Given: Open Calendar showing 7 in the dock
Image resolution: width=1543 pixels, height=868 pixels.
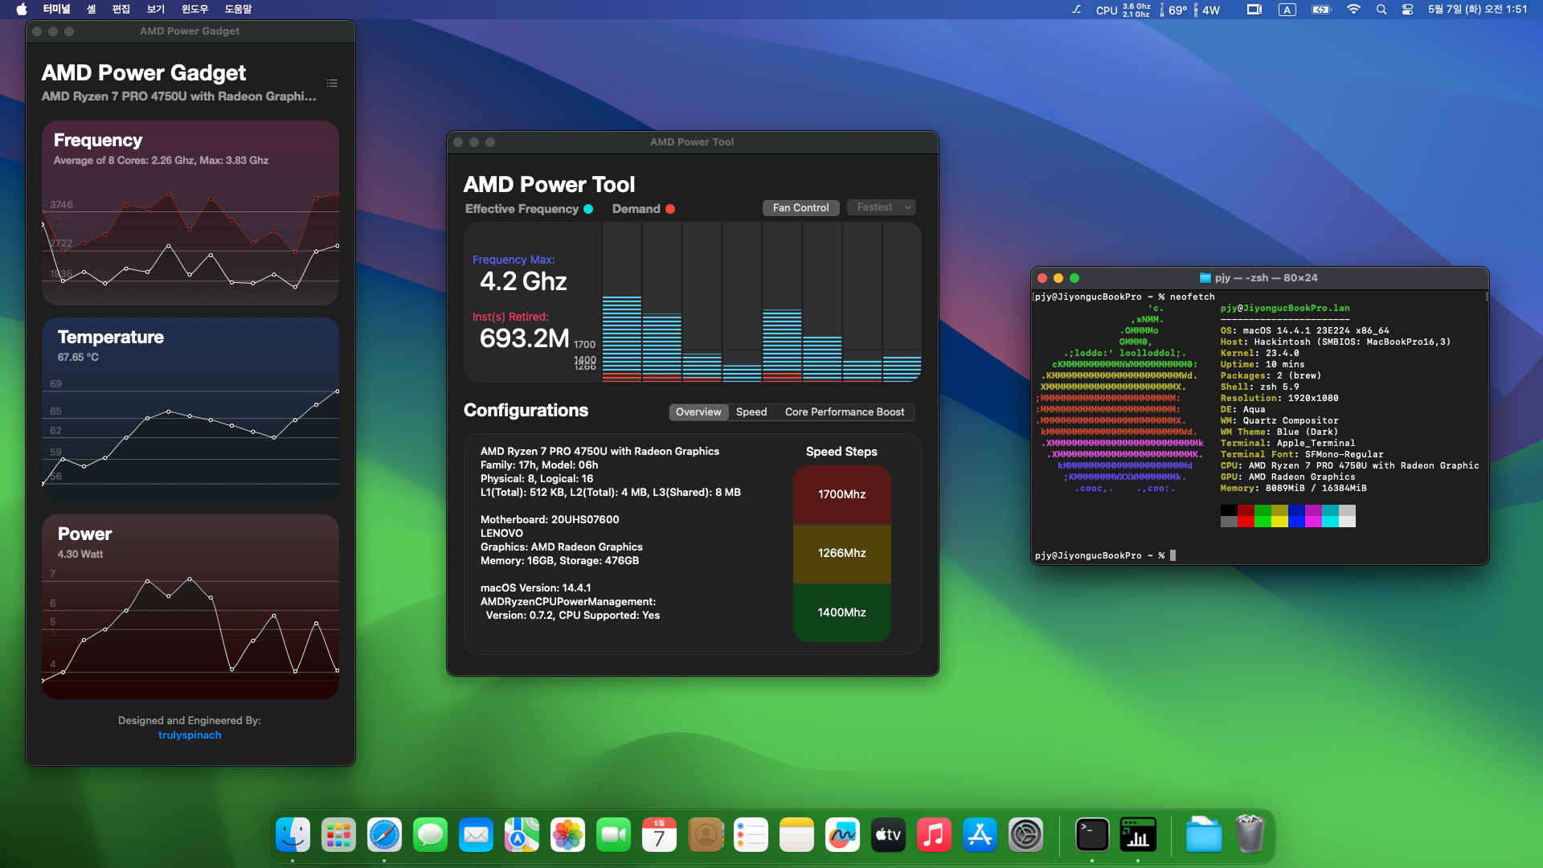Looking at the screenshot, I should click(659, 835).
